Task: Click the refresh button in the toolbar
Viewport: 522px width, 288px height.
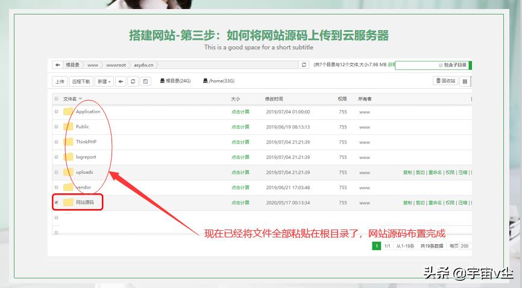Action: click(x=133, y=81)
